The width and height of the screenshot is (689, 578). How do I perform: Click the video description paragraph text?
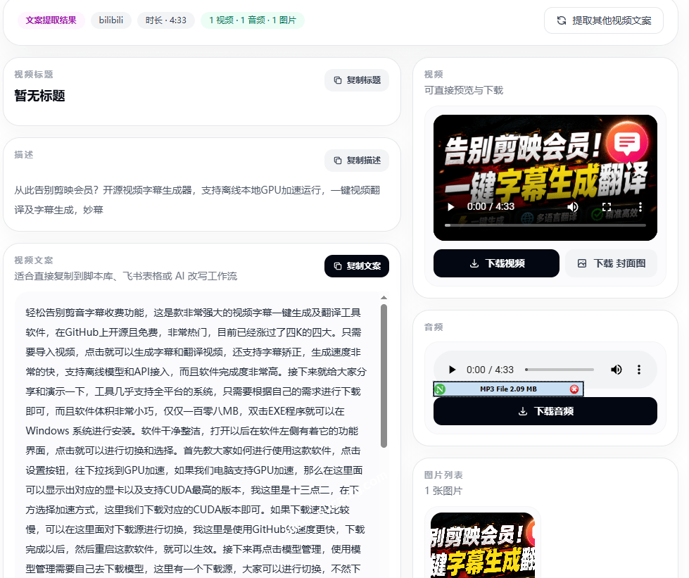pos(197,200)
